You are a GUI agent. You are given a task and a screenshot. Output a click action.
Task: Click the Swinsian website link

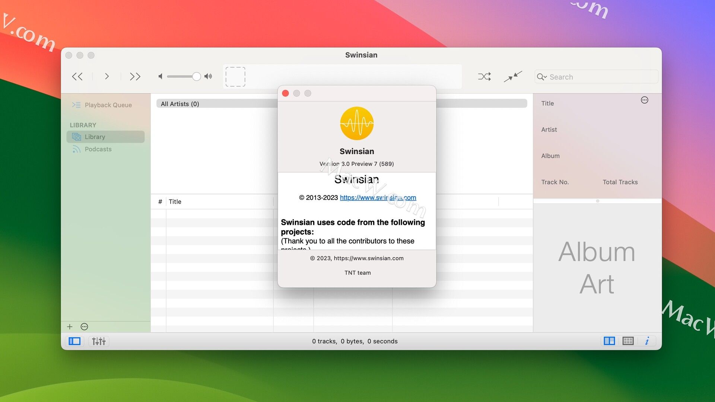[378, 197]
